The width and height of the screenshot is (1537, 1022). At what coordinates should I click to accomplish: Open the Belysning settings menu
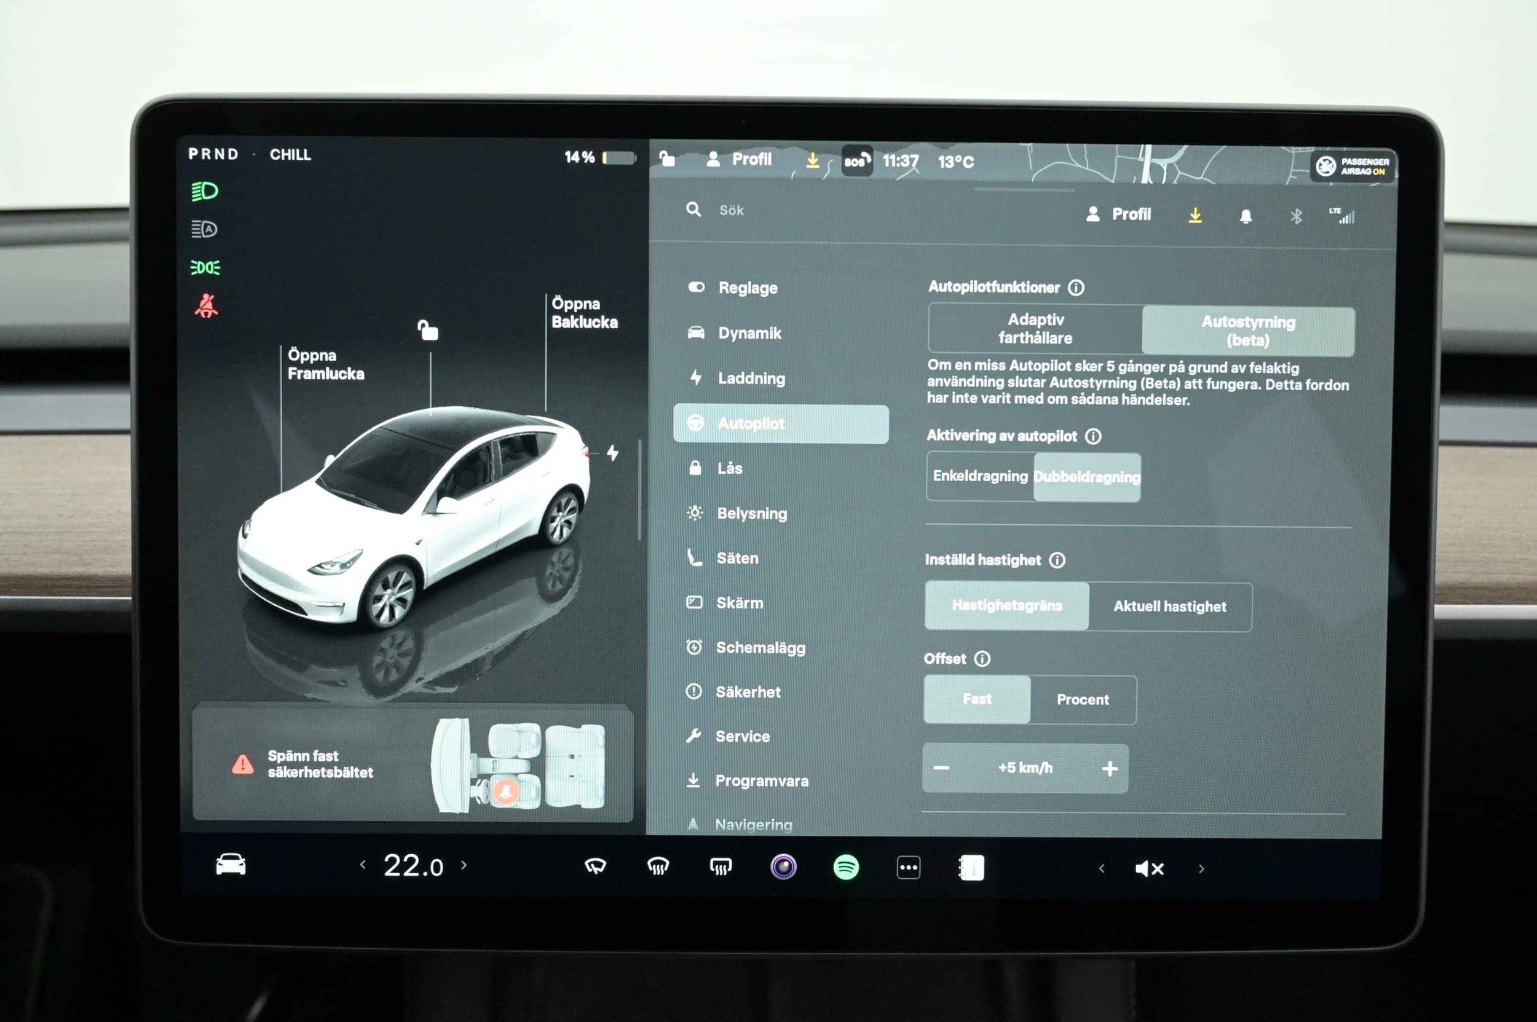tap(752, 514)
